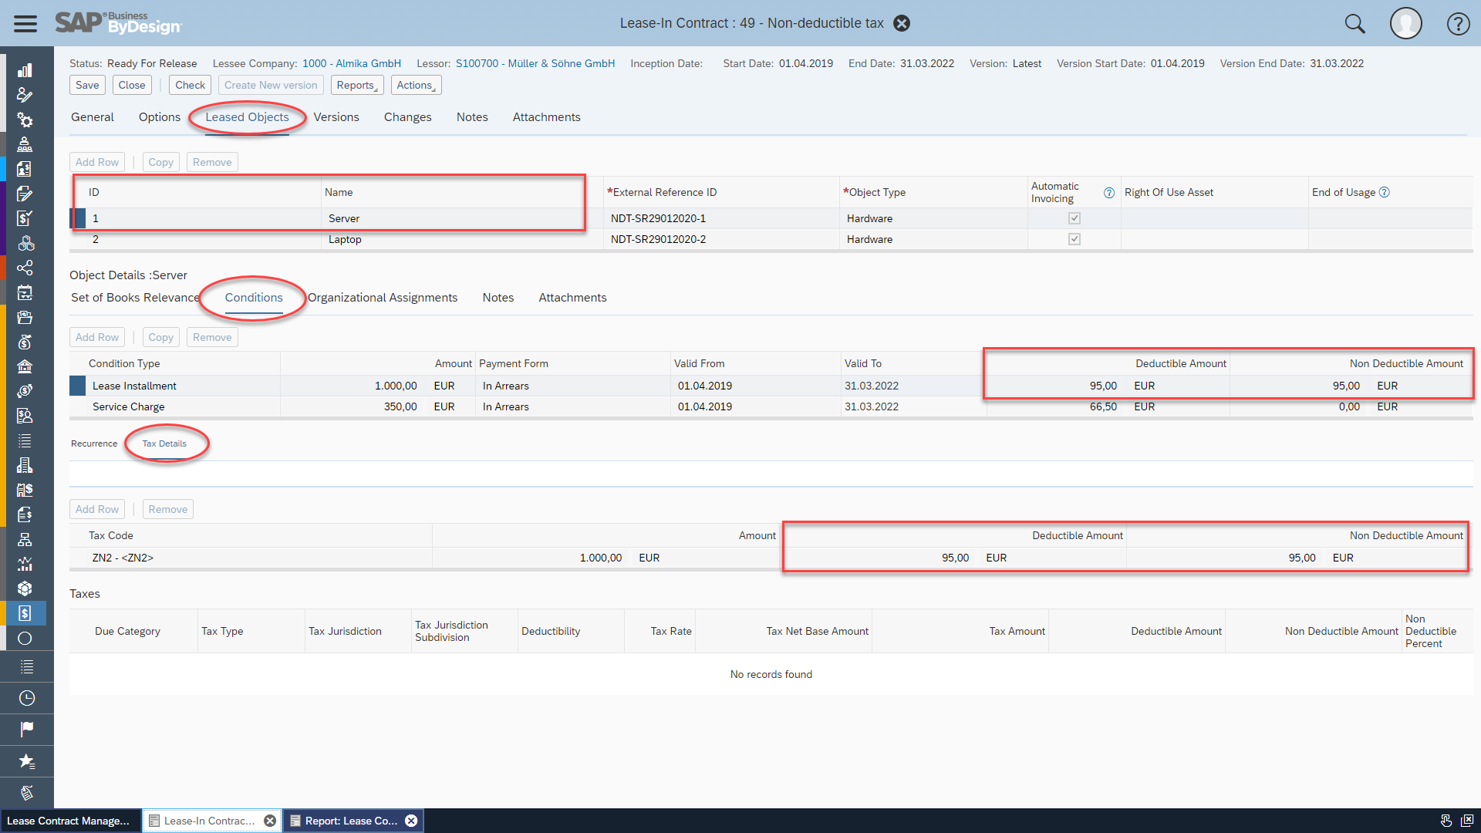Viewport: 1481px width, 833px height.
Task: Click the Automatic Invoicing help icon
Action: (x=1108, y=193)
